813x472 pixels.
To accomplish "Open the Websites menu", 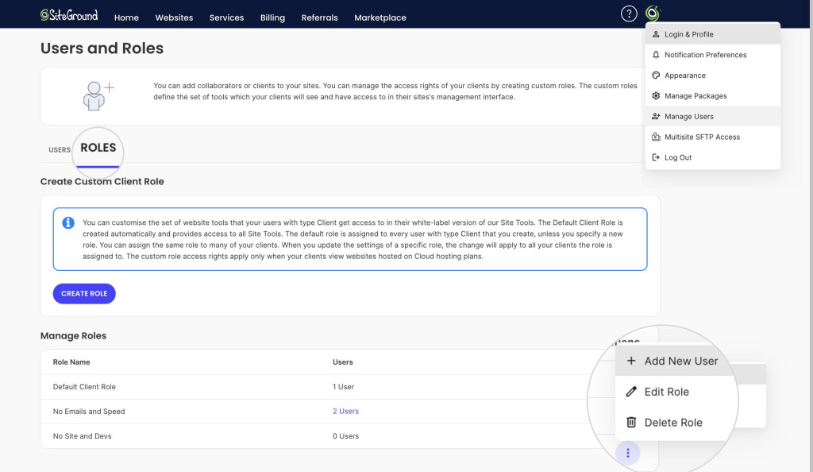I will 174,17.
